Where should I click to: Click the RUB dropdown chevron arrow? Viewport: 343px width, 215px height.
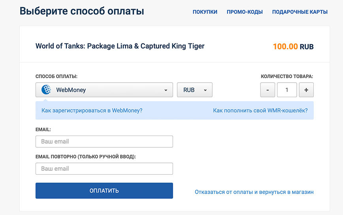pyautogui.click(x=205, y=90)
